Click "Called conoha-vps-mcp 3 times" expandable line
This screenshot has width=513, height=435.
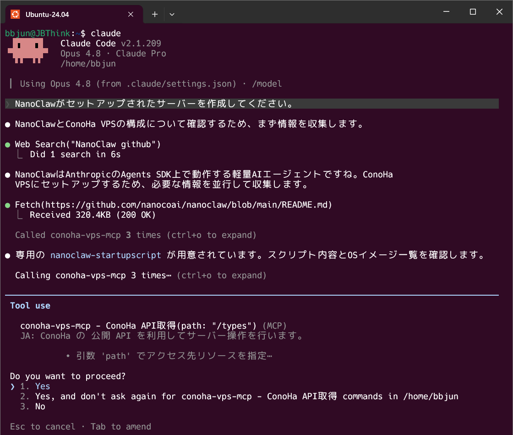pyautogui.click(x=136, y=235)
